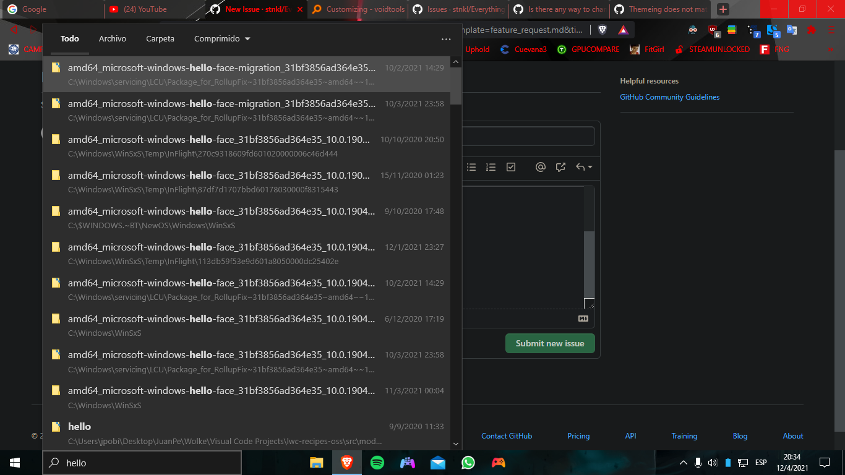Switch to the Archivo tab in Everything
The image size is (845, 475).
click(x=112, y=38)
